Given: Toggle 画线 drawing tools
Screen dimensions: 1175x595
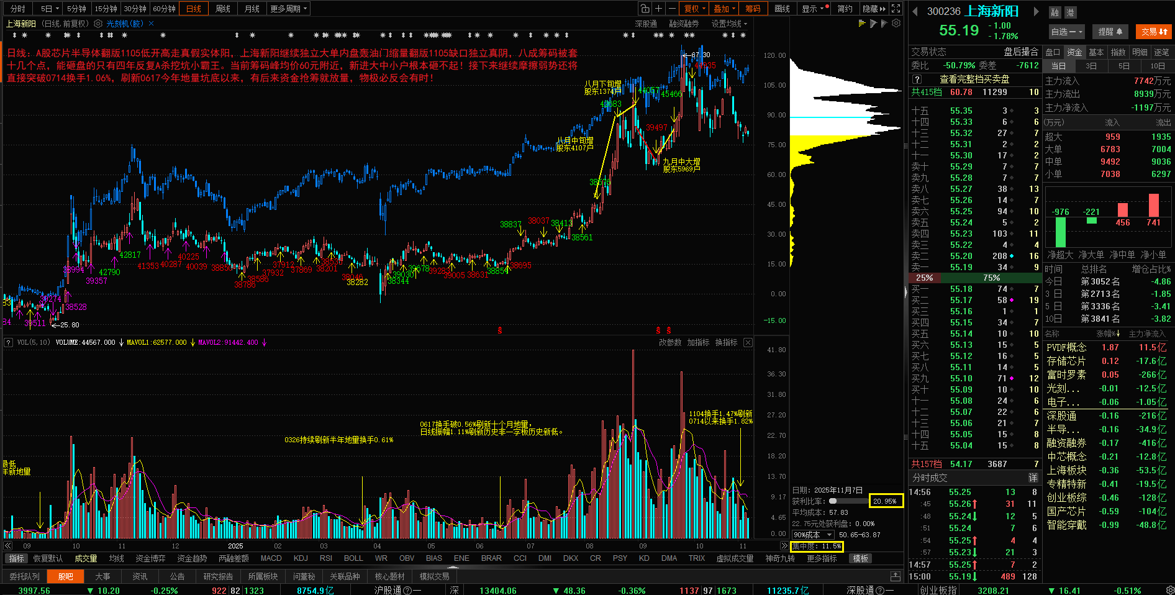Looking at the screenshot, I should click(x=782, y=9).
